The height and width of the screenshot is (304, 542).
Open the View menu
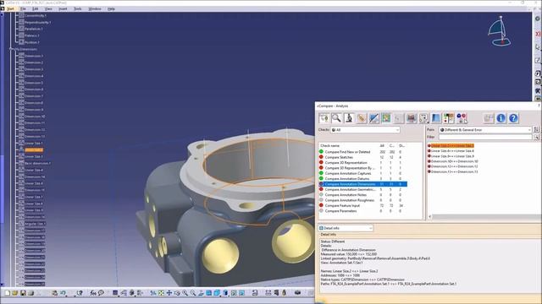(48, 8)
